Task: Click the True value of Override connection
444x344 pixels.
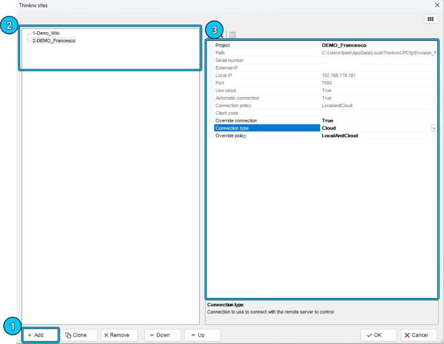Action: (x=327, y=120)
